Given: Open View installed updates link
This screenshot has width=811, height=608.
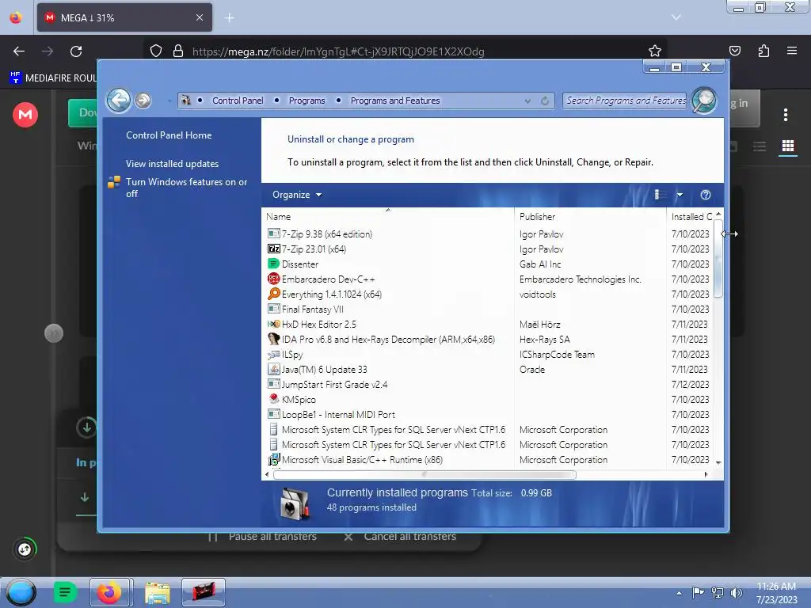Looking at the screenshot, I should 172,164.
